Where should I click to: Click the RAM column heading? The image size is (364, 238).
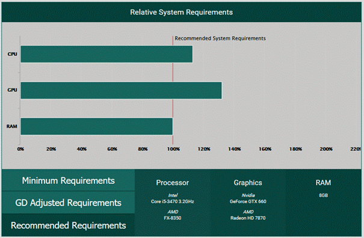coord(323,183)
